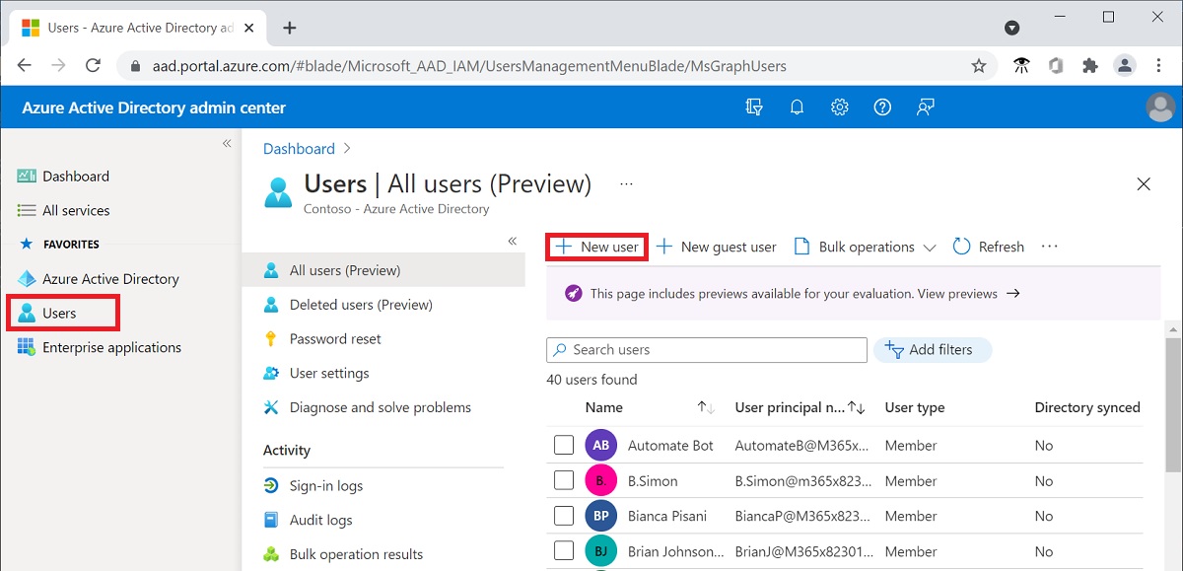1183x571 pixels.
Task: Open directory and subscription filter icon
Action: tap(754, 107)
